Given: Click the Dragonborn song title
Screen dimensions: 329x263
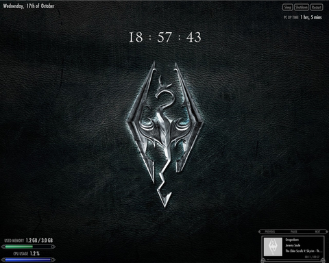Looking at the screenshot, I should 292,240.
